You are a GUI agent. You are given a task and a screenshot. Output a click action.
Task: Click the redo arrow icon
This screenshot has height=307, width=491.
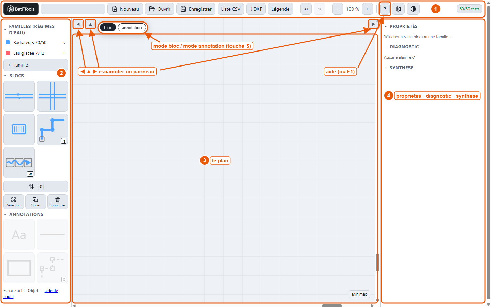point(319,9)
